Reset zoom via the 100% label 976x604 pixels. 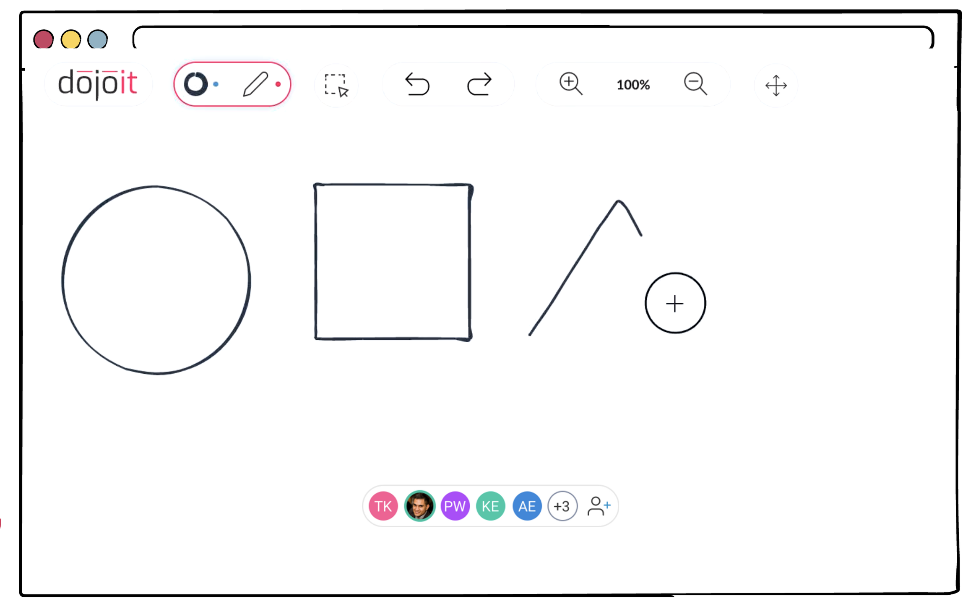click(633, 85)
